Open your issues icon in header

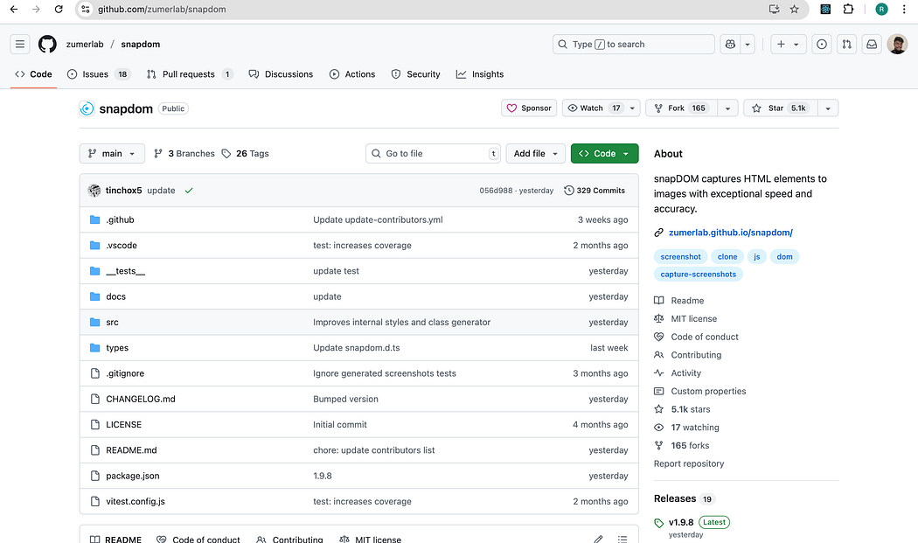pyautogui.click(x=822, y=44)
